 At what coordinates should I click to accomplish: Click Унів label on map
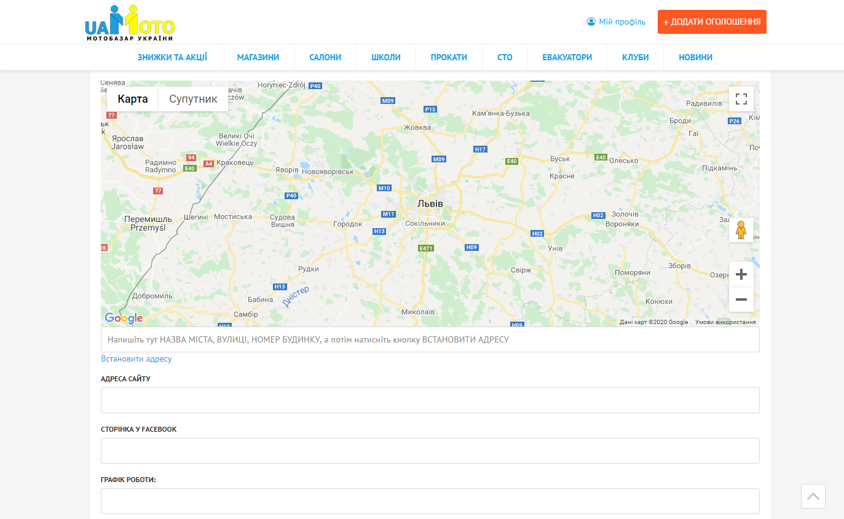tap(555, 248)
